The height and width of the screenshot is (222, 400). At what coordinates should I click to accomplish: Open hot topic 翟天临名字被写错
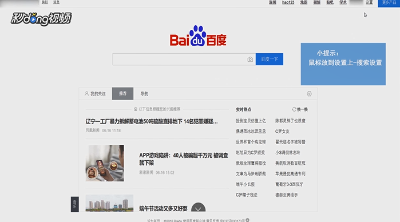click(x=290, y=142)
